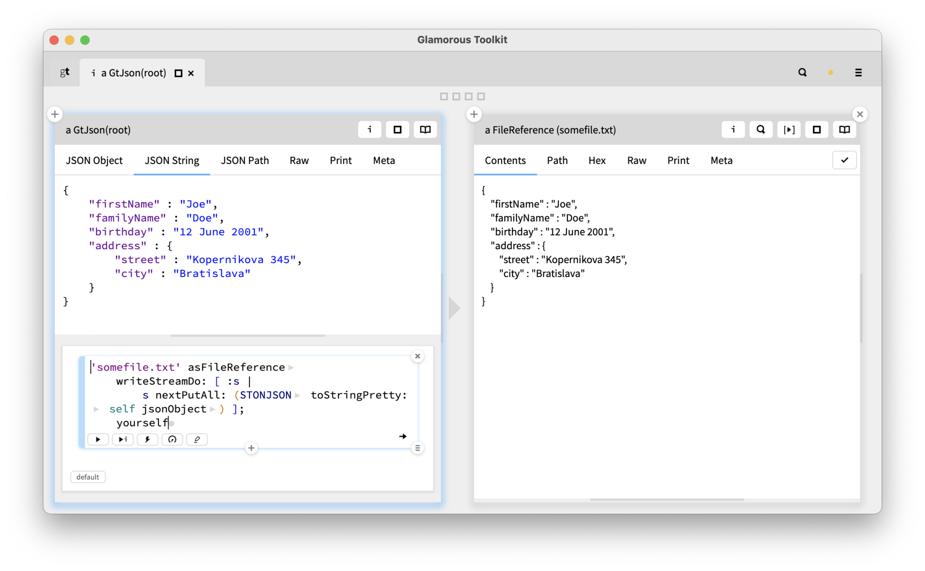Switch to the JSON Object tab
925x571 pixels.
(94, 161)
